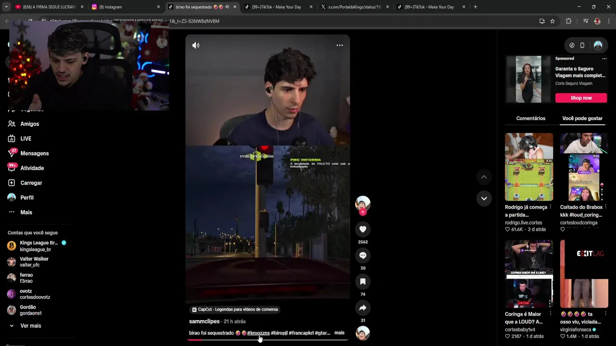Viewport: 616px width, 346px height.
Task: Open the video three-dot options menu
Action: tap(339, 45)
